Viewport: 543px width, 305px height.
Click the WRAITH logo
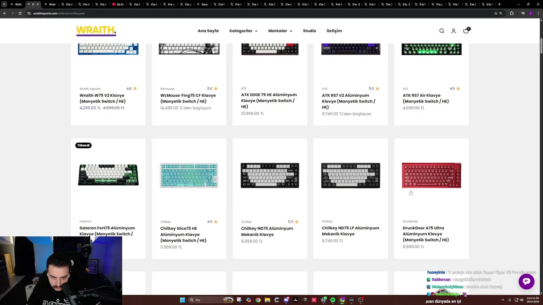coord(96,30)
